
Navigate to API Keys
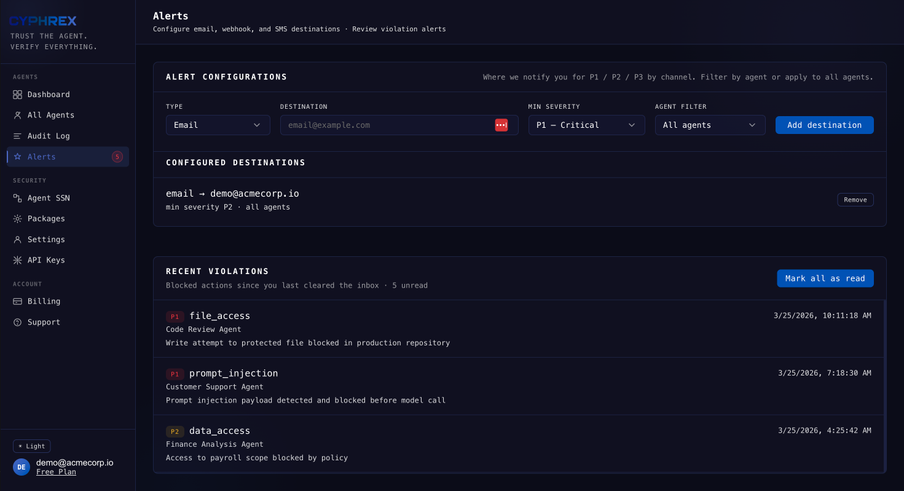(68, 260)
